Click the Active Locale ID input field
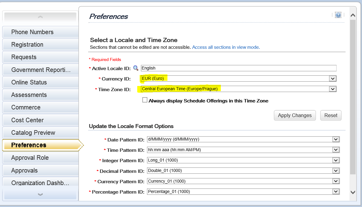The width and height of the screenshot is (362, 207). click(238, 68)
